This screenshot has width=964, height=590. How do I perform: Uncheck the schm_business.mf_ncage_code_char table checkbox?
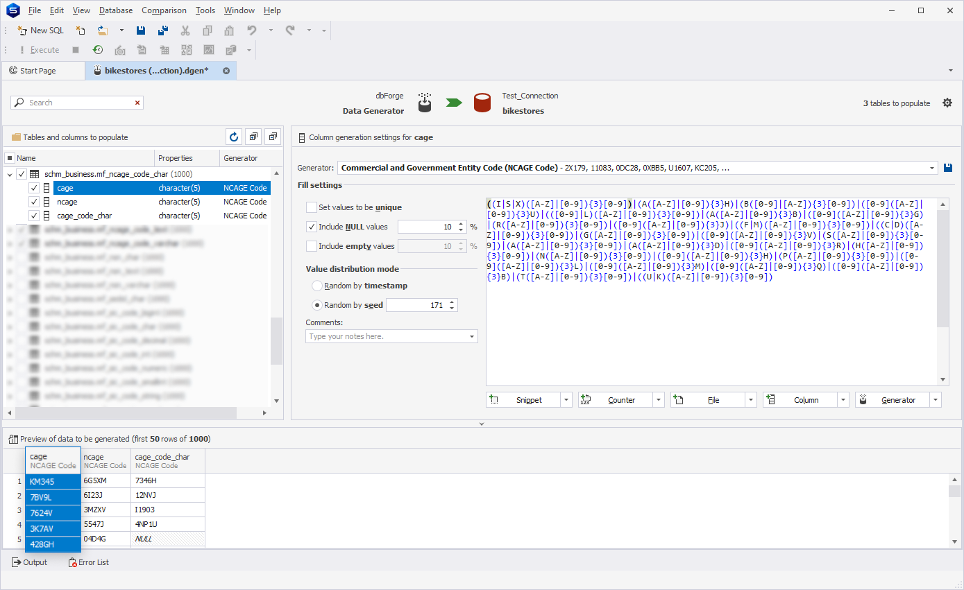pos(22,174)
